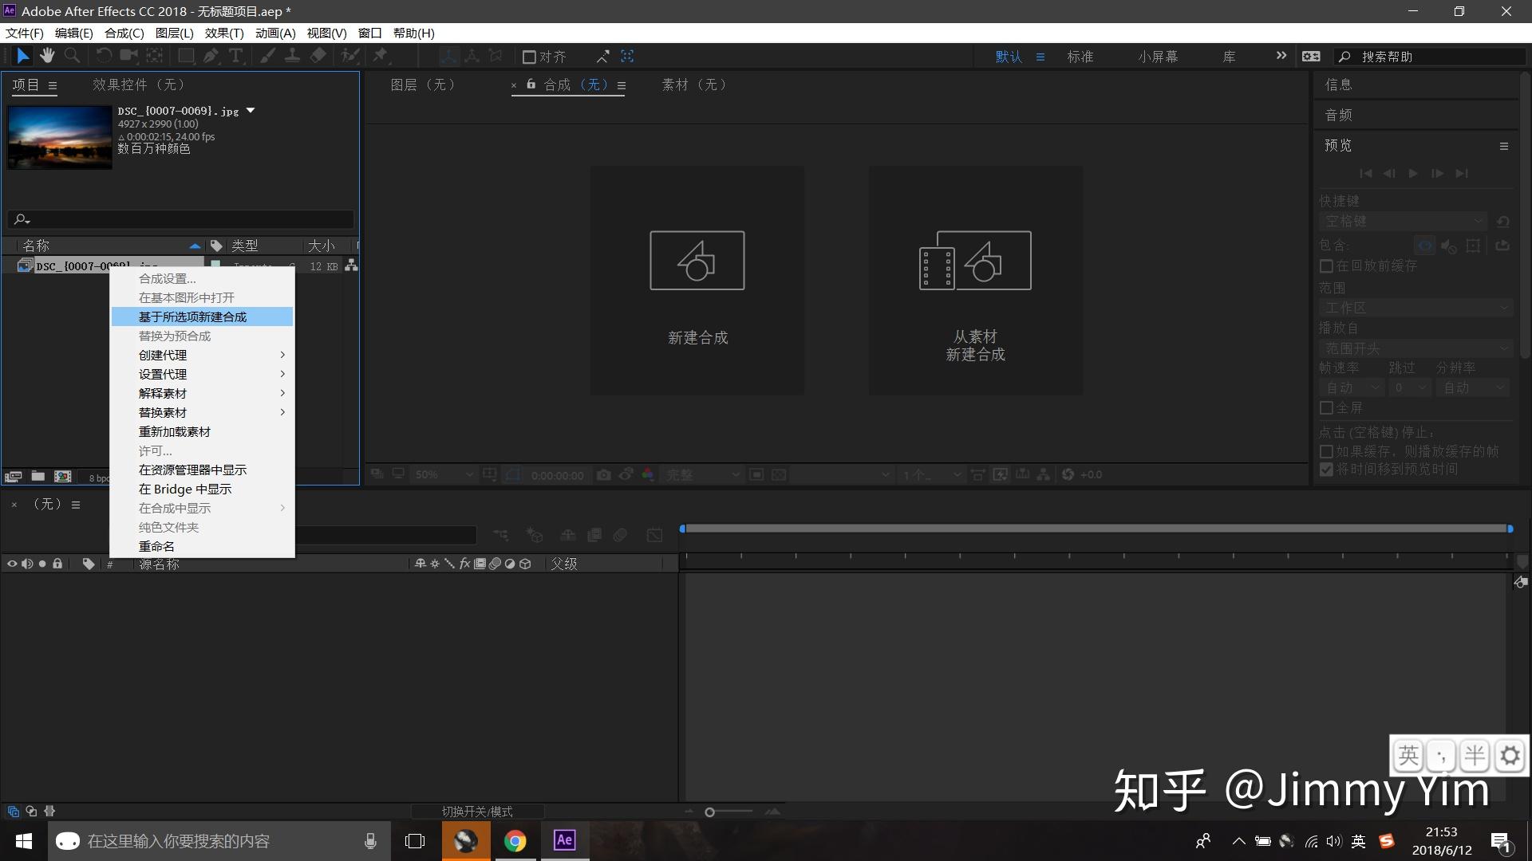Viewport: 1532px width, 861px height.
Task: Click the New Composition icon in Project panel footer
Action: (x=63, y=476)
